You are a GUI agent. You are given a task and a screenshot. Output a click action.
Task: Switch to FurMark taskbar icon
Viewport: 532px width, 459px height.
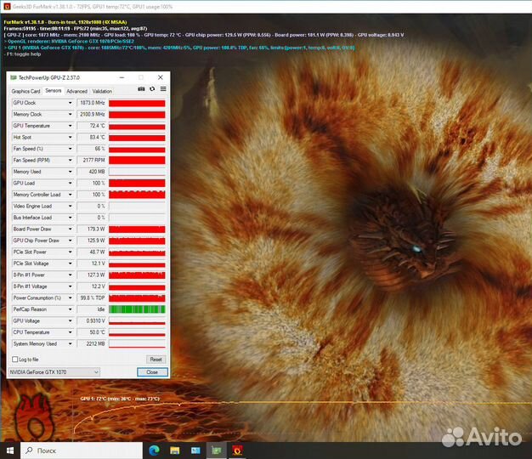pyautogui.click(x=237, y=450)
